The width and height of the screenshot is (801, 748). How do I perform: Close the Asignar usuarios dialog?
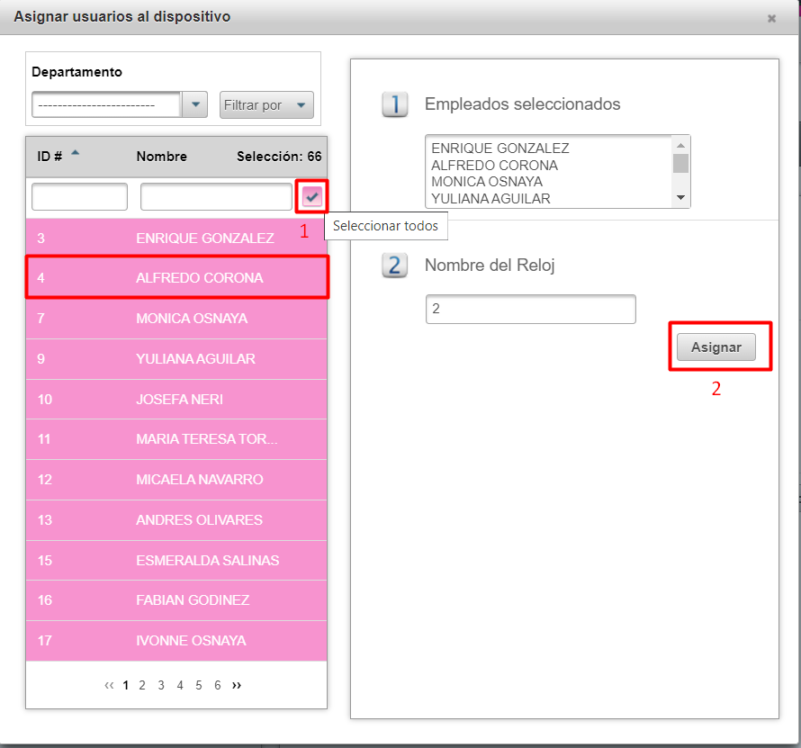click(x=771, y=18)
